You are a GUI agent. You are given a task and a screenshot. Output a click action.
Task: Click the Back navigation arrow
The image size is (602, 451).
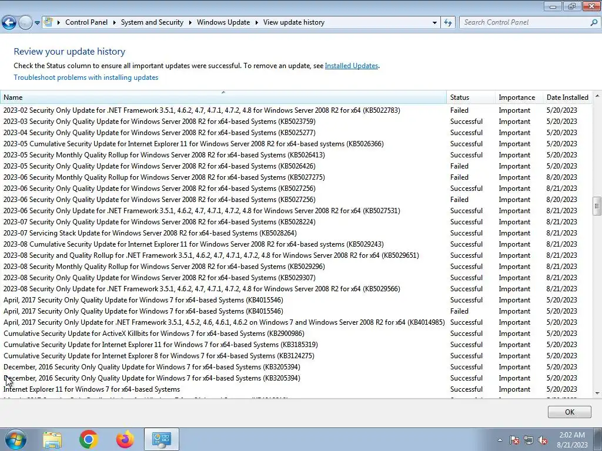[x=9, y=23]
